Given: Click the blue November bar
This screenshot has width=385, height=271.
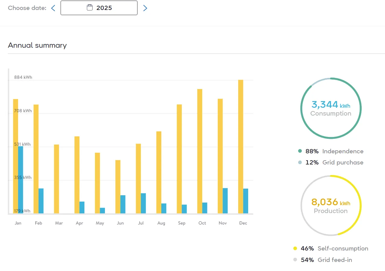Looking at the screenshot, I should coord(225,201).
